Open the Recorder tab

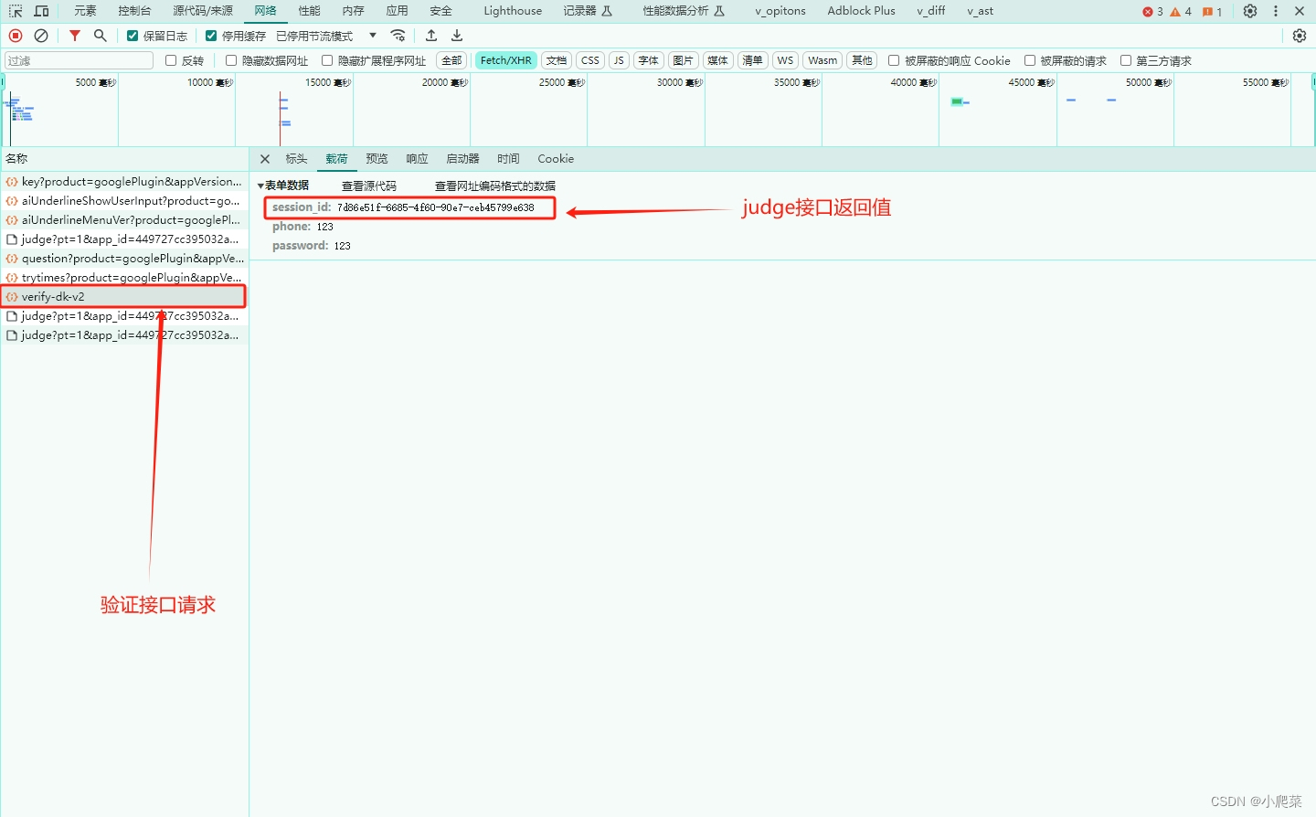[588, 11]
